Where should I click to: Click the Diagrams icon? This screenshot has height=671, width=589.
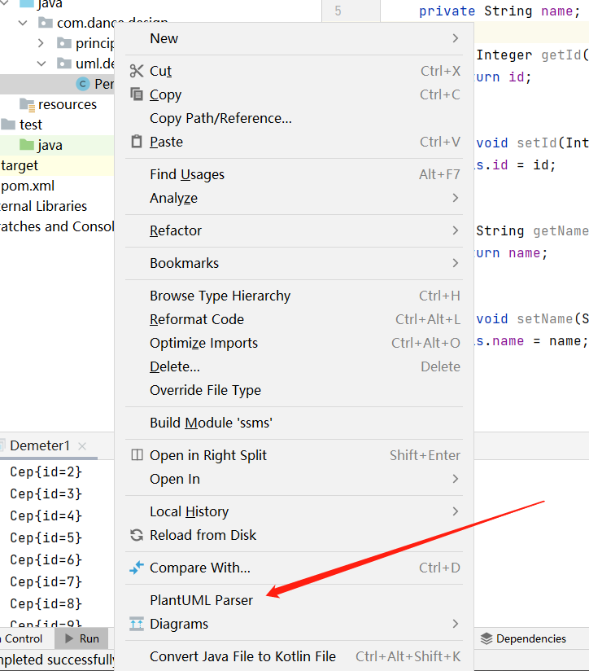point(137,624)
